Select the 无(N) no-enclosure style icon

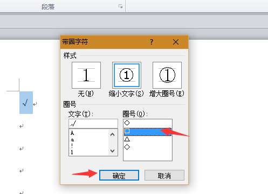click(x=86, y=75)
